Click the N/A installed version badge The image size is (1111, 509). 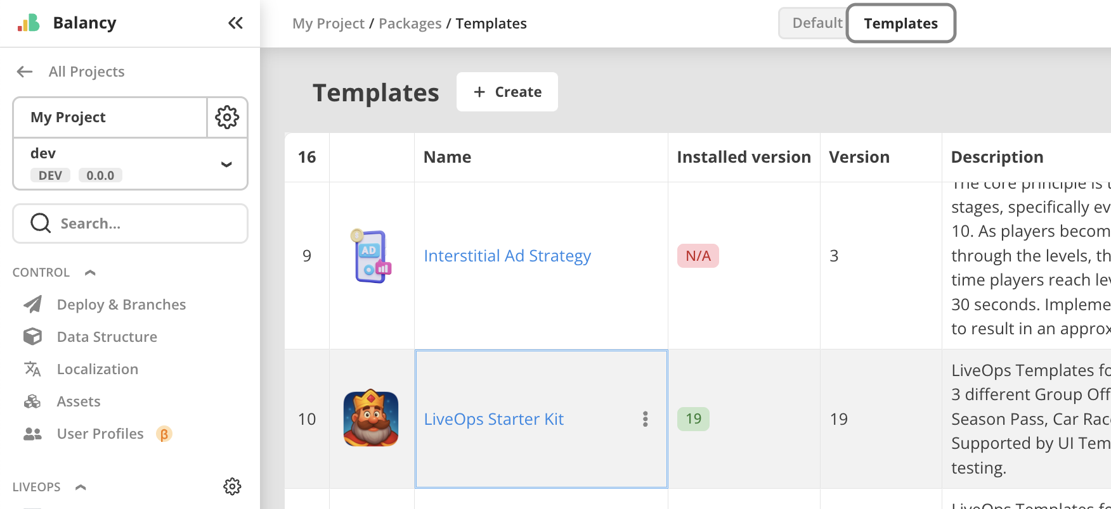698,256
